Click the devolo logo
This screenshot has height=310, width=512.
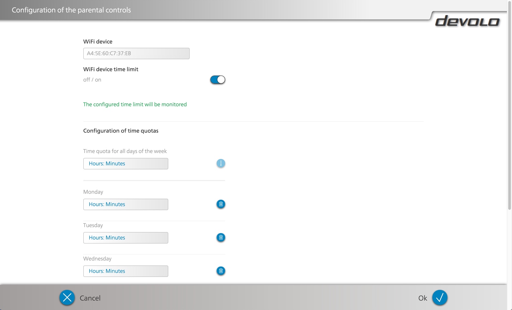[x=467, y=21]
